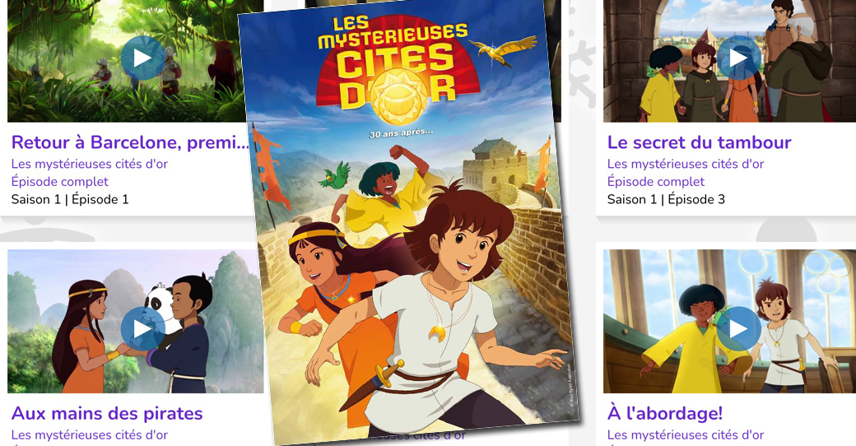Open series link under Aux mains des pirates
This screenshot has height=446, width=856.
click(x=90, y=434)
